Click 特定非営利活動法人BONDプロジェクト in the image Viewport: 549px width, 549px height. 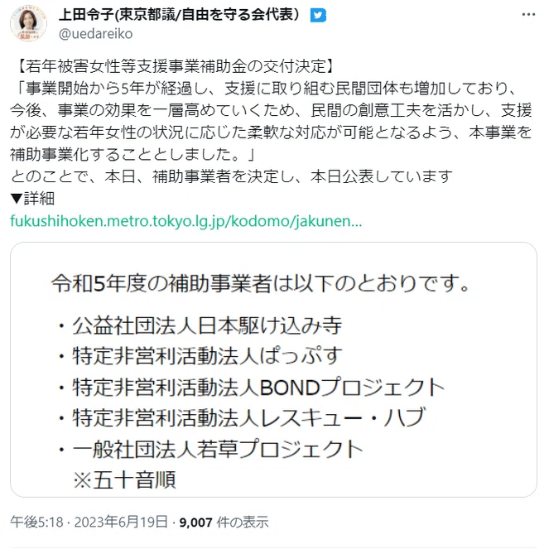click(258, 387)
